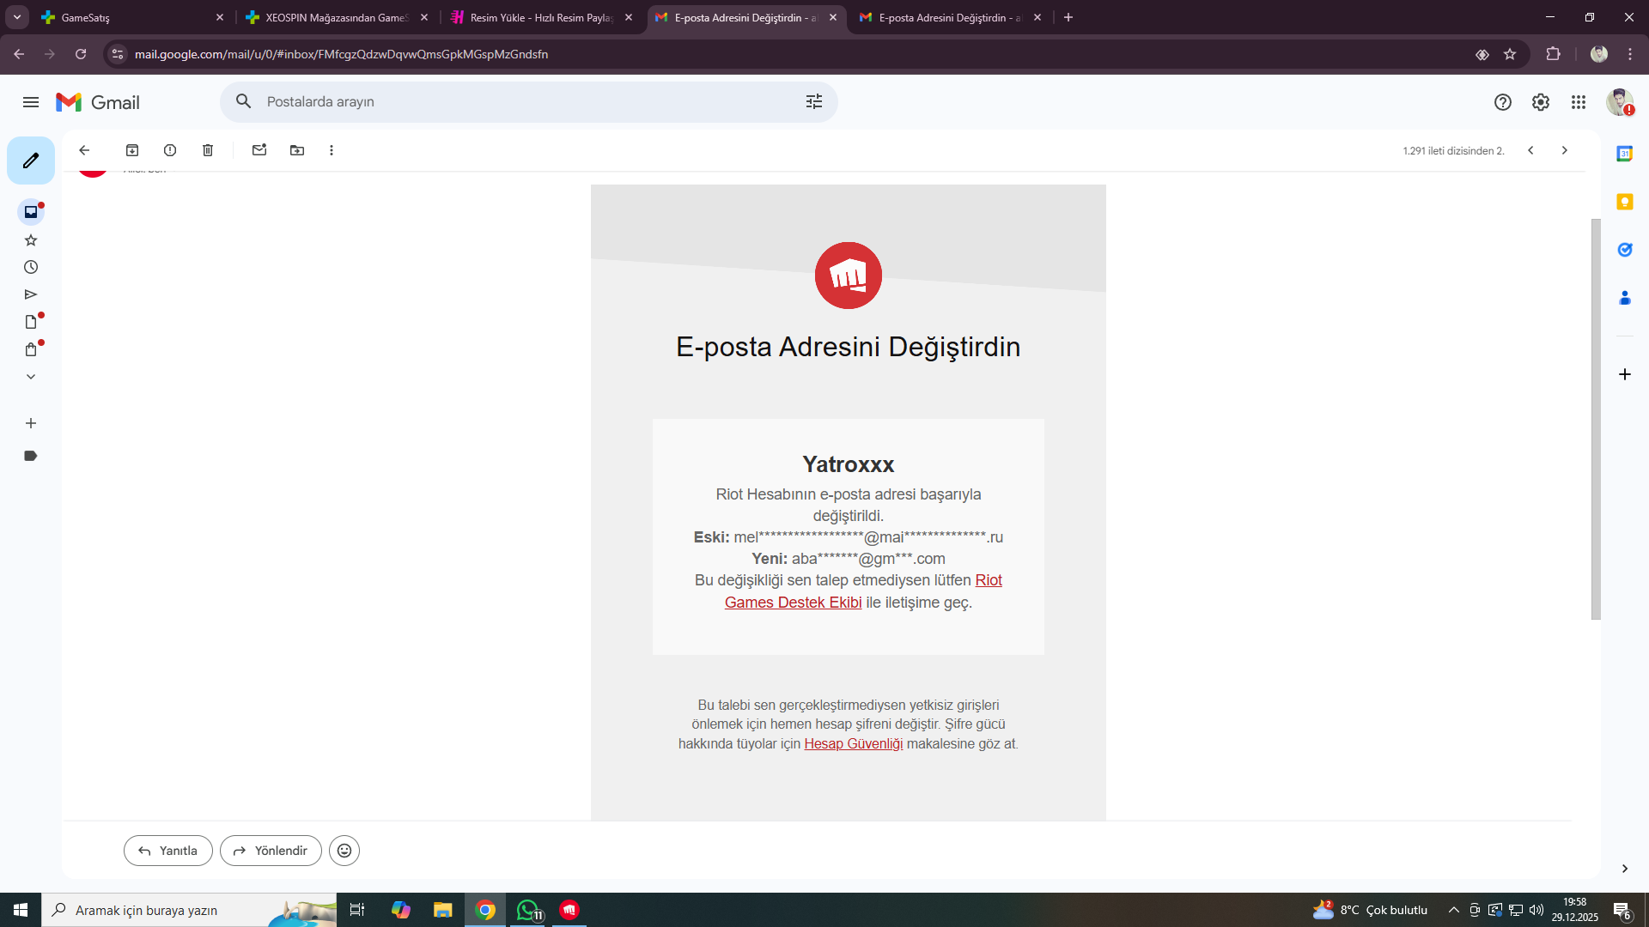Reload the current page
The image size is (1649, 927).
tap(81, 54)
